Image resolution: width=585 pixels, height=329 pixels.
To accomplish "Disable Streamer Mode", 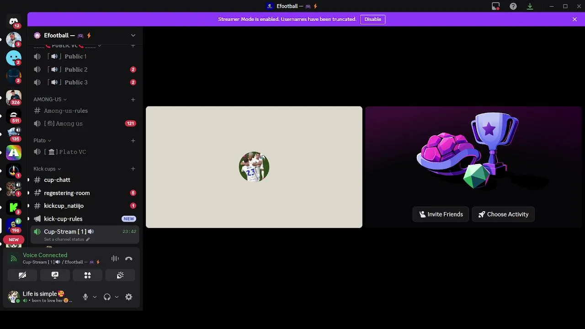I will (x=373, y=19).
